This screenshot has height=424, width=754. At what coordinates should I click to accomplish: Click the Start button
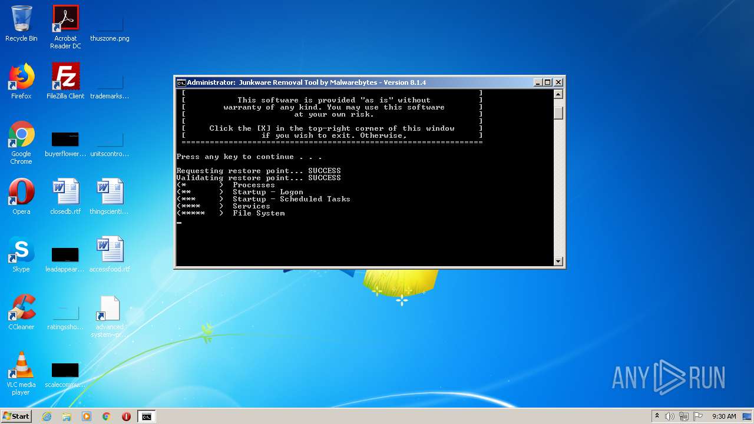tap(16, 416)
